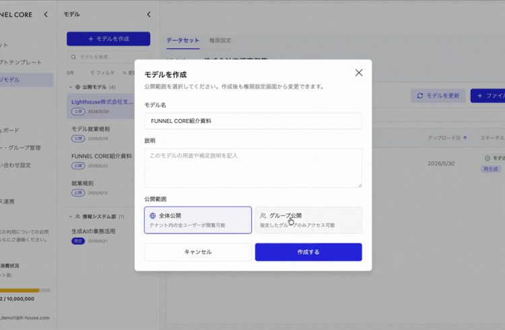
Task: Close the モデルを作成 dialog with X icon
Action: (359, 73)
